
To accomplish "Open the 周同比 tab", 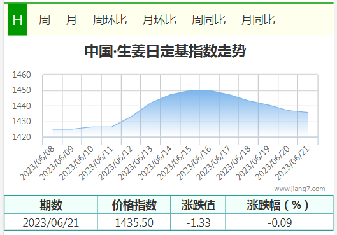I will (208, 20).
